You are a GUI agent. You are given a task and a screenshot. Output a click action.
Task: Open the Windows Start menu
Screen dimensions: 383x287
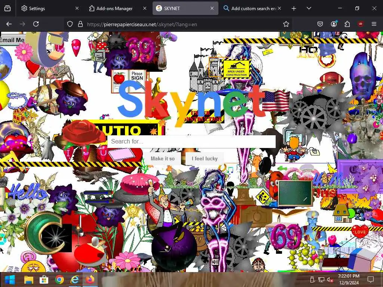click(10, 280)
